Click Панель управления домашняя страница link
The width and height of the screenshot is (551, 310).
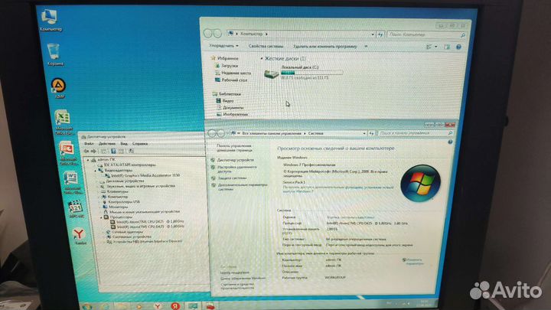point(233,148)
